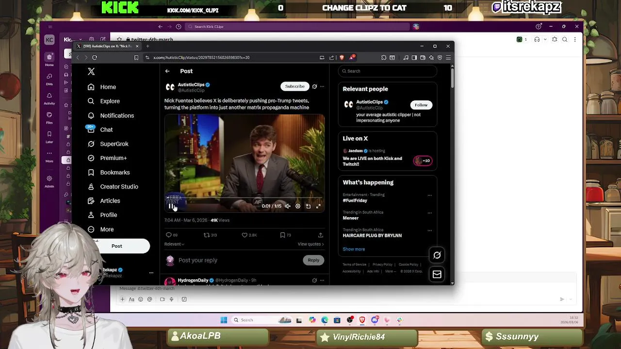Open Brave hamburger main menu
The width and height of the screenshot is (621, 349).
(x=448, y=58)
